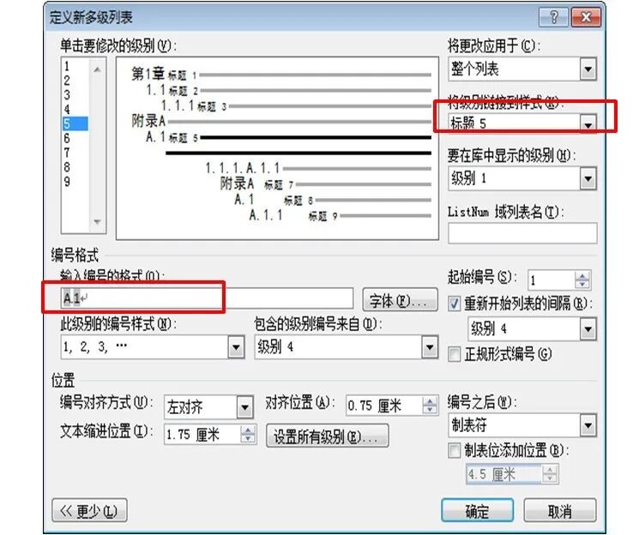Enable the 正规形式编号 checkbox
639x535 pixels.
455,353
